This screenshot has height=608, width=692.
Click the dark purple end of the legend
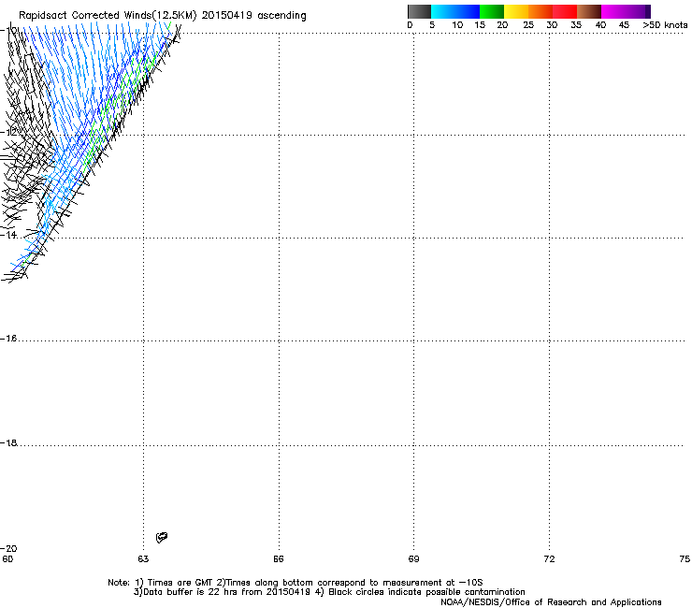pyautogui.click(x=647, y=11)
